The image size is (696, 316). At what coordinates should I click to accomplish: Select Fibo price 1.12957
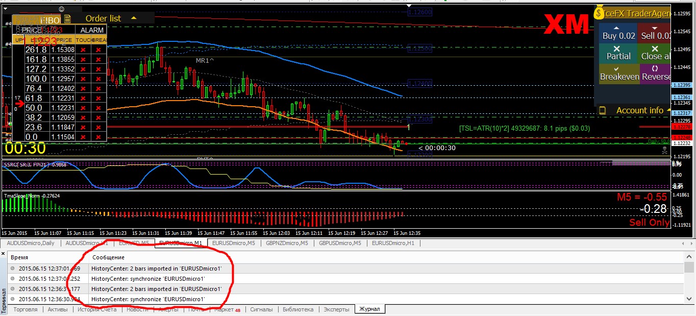tap(63, 79)
